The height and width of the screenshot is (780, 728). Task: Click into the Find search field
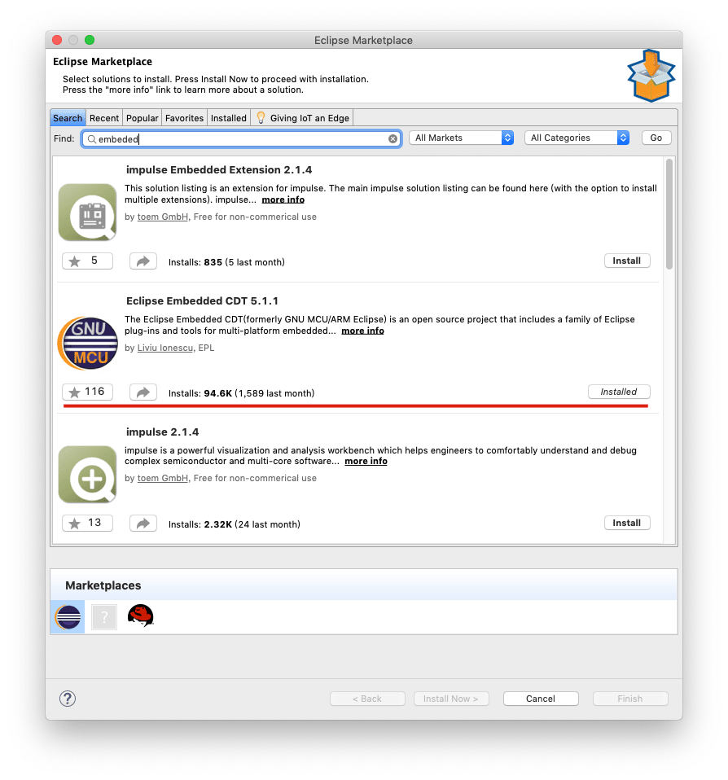[241, 138]
